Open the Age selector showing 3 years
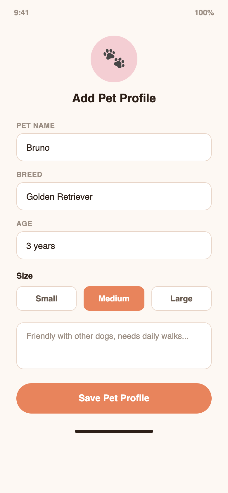 click(114, 245)
